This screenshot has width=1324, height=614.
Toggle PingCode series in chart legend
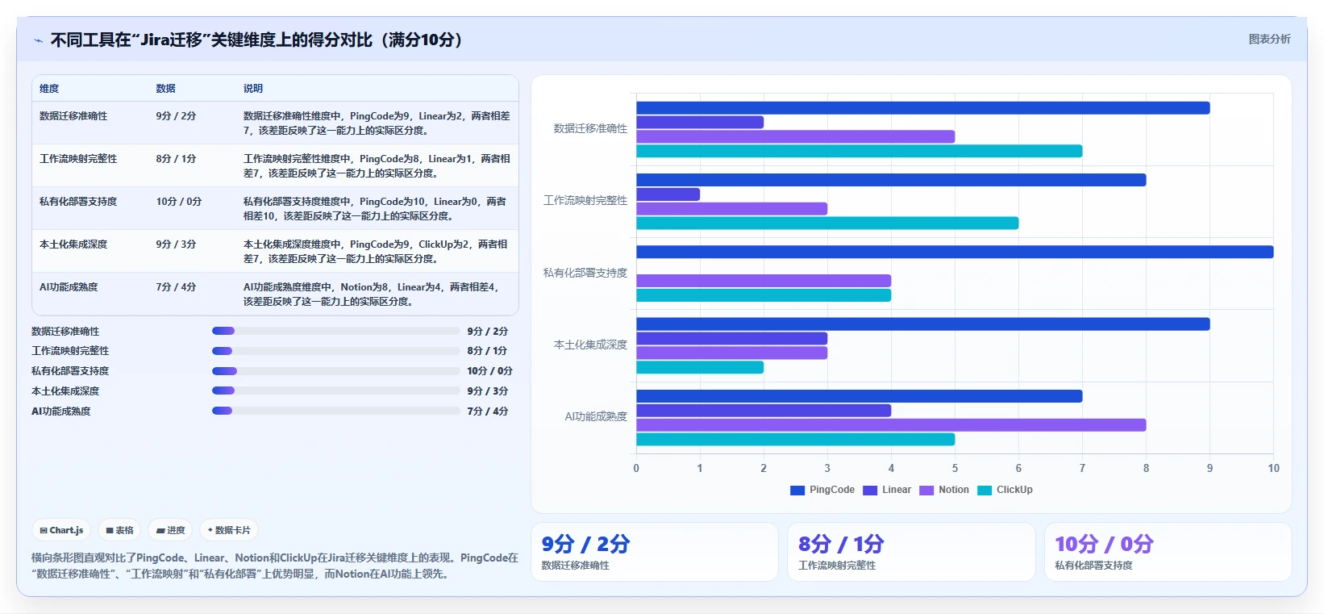pyautogui.click(x=822, y=490)
